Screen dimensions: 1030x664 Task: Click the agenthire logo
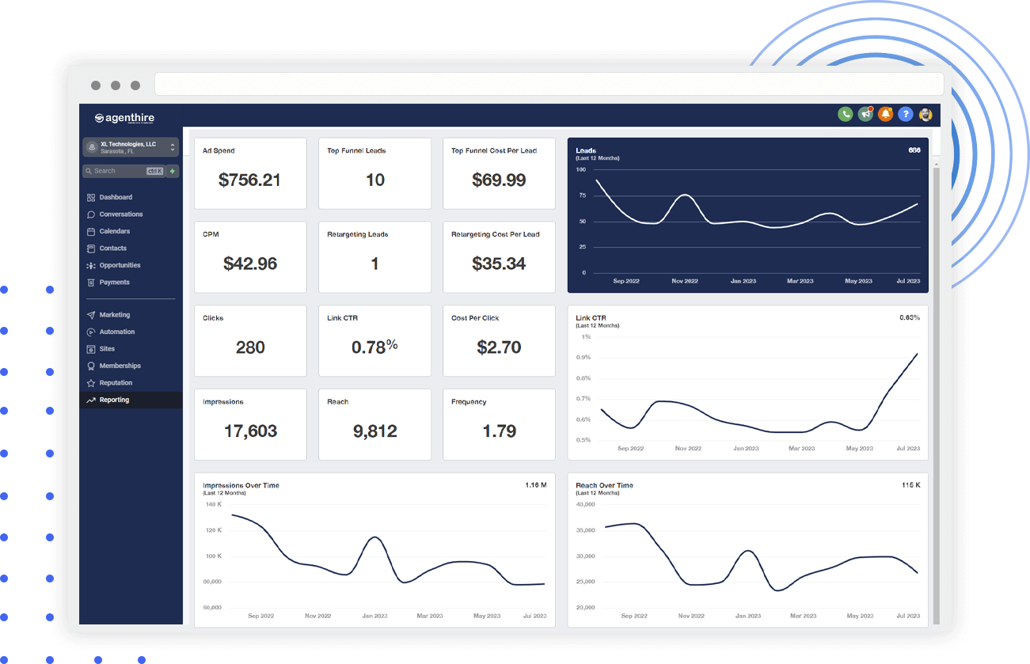124,118
